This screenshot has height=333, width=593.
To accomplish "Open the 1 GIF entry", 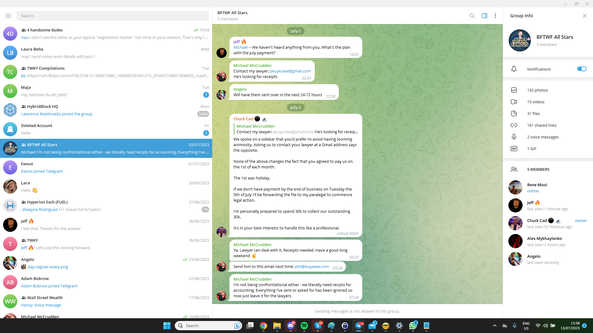I will [x=532, y=149].
